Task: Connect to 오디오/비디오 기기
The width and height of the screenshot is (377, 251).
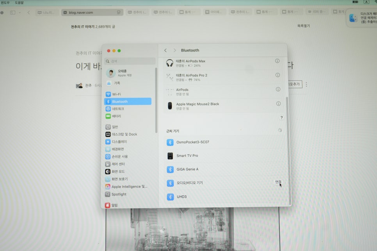Action: (278, 182)
